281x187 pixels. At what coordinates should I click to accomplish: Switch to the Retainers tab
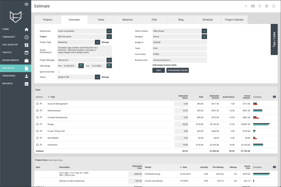click(x=127, y=20)
